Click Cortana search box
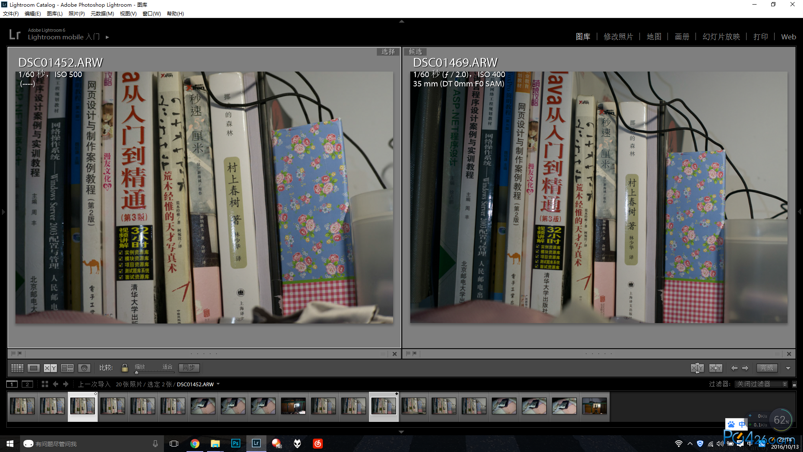 pos(92,444)
